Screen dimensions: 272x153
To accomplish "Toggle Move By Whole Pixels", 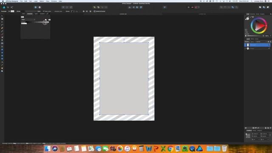I will pyautogui.click(x=192, y=7).
